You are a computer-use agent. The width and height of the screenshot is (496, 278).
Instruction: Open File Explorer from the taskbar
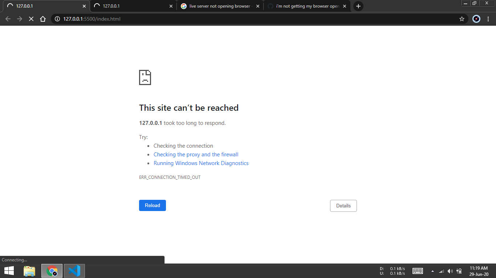pos(29,270)
